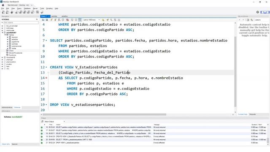Open the Server menu
Screen dimensions: 270x152
[x=35, y=8]
